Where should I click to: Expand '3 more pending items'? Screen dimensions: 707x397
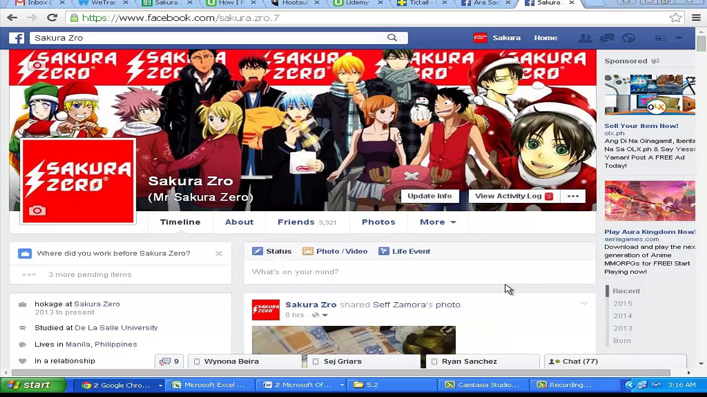89,275
